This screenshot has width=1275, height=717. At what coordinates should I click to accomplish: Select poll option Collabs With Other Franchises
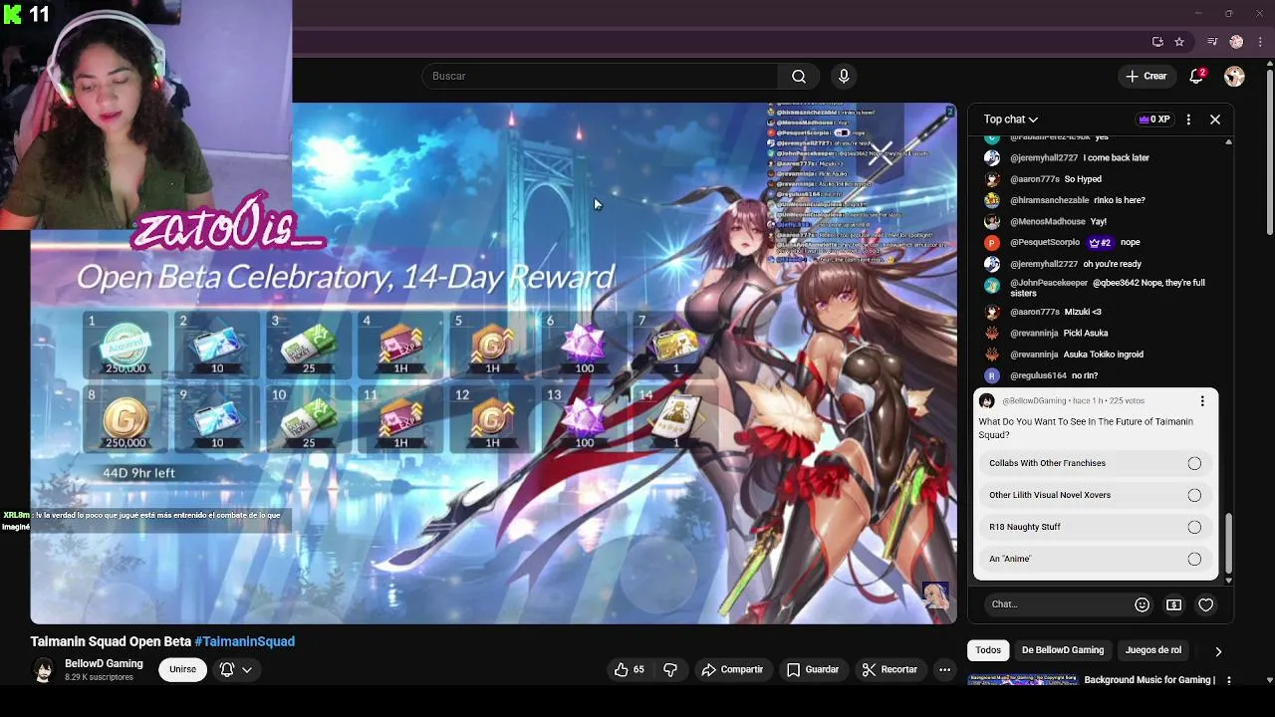click(x=1096, y=463)
